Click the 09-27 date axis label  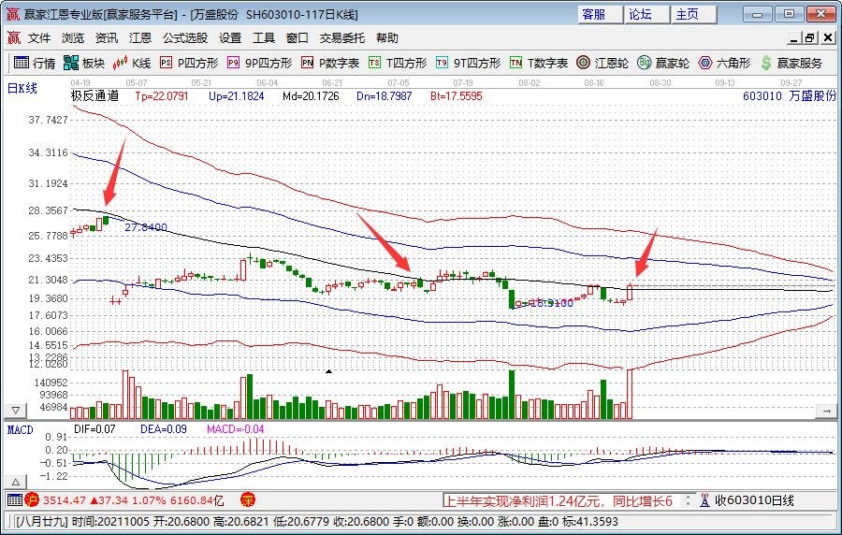[x=791, y=82]
